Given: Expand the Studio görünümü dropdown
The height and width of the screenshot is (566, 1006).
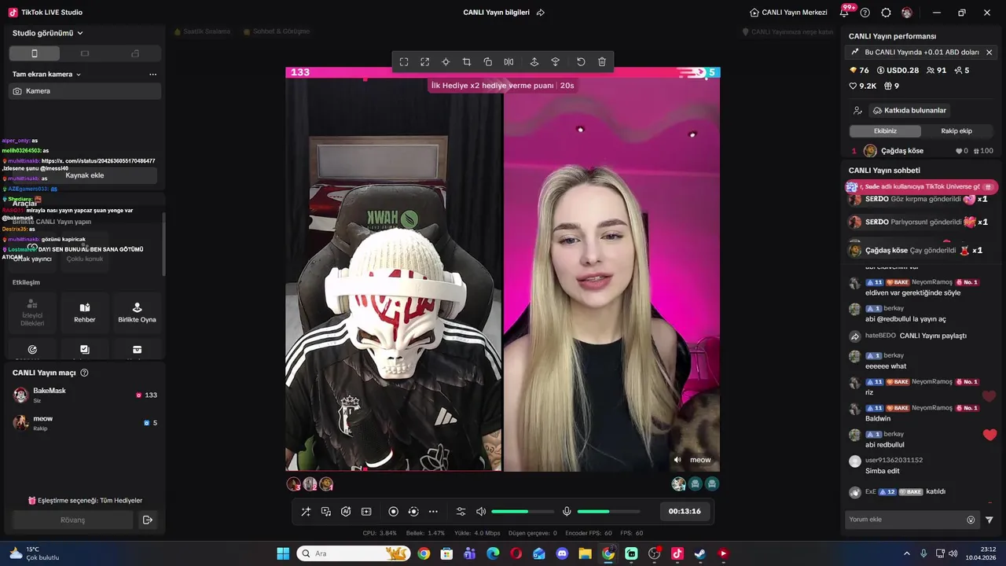Looking at the screenshot, I should (48, 33).
